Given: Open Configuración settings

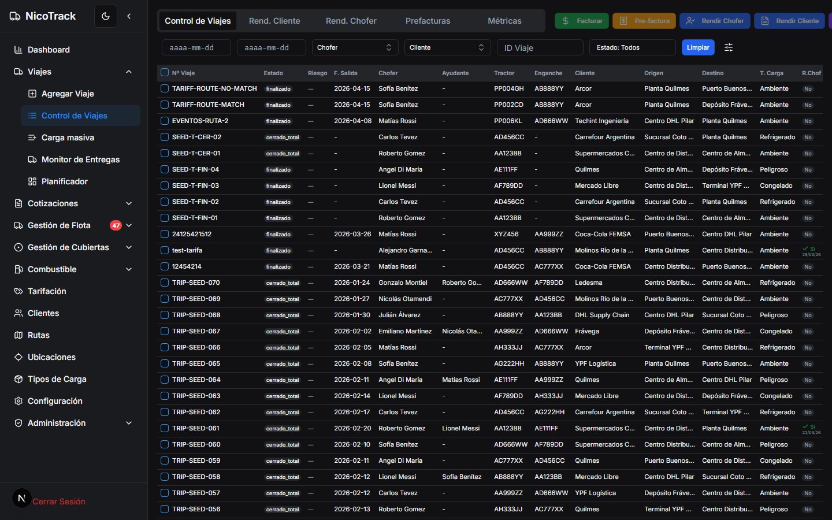Looking at the screenshot, I should click(x=74, y=401).
